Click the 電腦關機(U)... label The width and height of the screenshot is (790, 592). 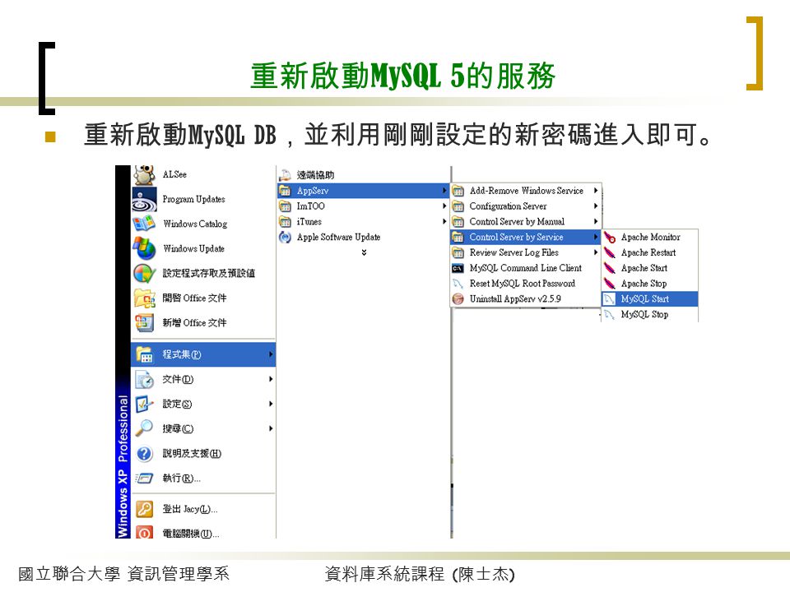coord(191,534)
